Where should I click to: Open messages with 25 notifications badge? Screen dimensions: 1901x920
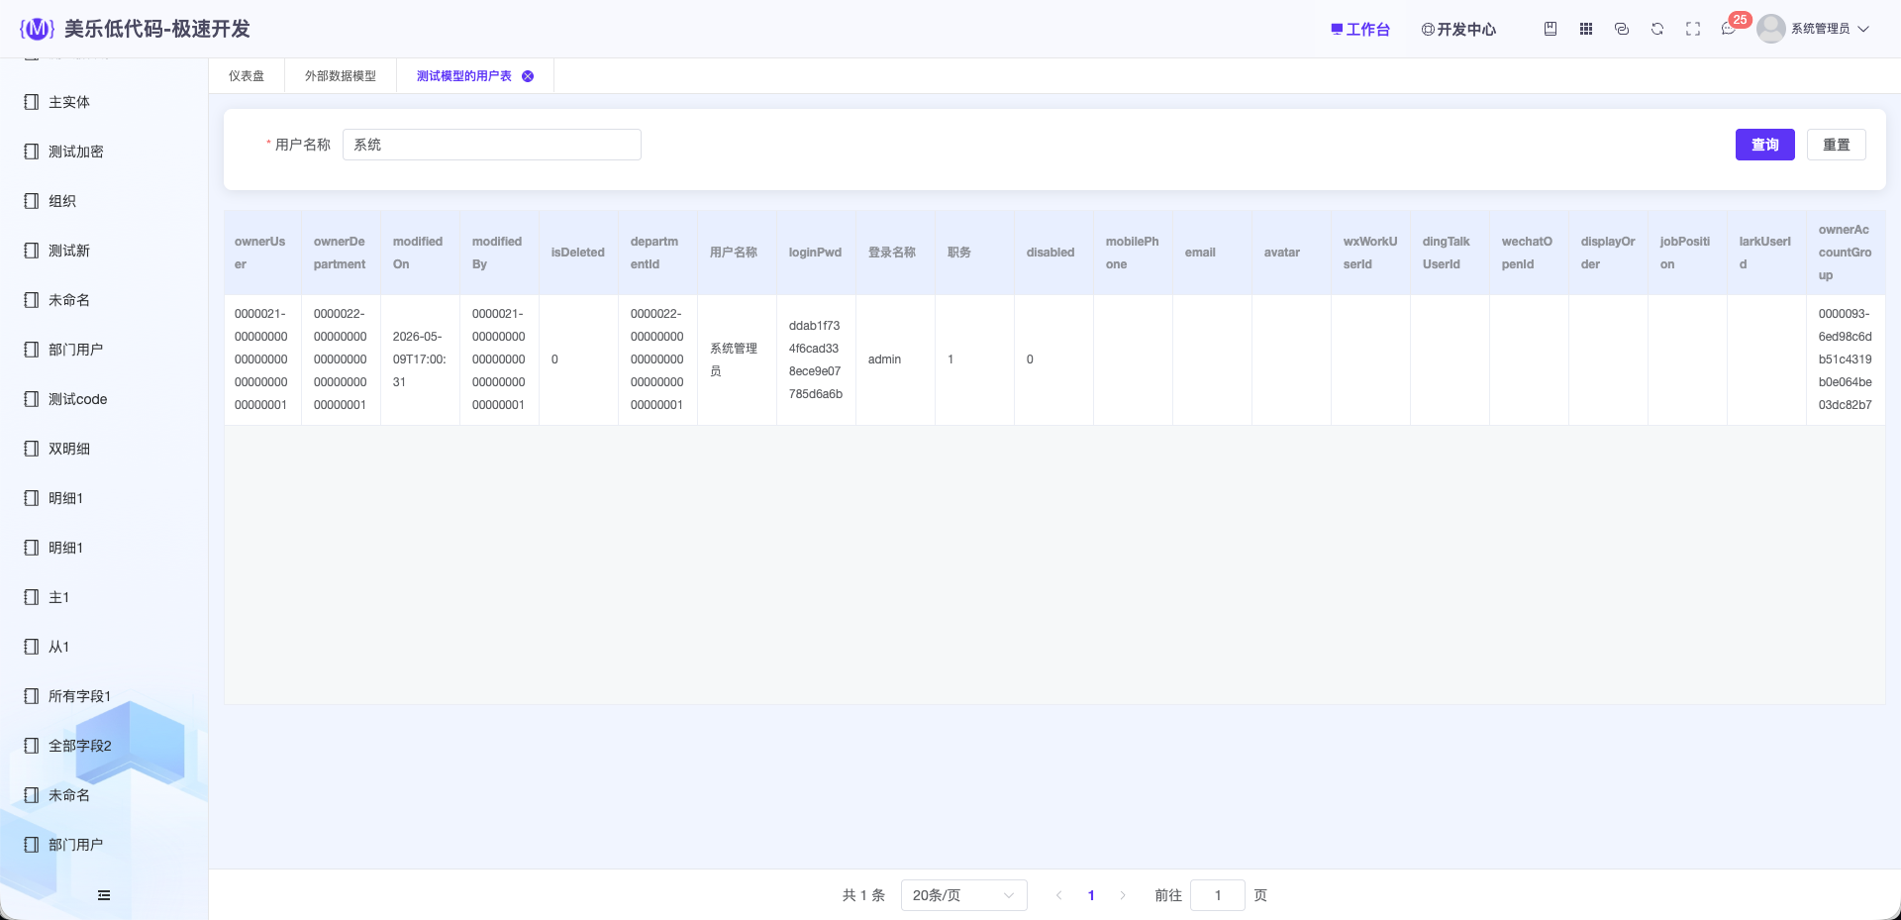[x=1729, y=29]
